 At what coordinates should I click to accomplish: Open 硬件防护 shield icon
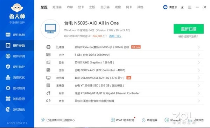point(8,67)
